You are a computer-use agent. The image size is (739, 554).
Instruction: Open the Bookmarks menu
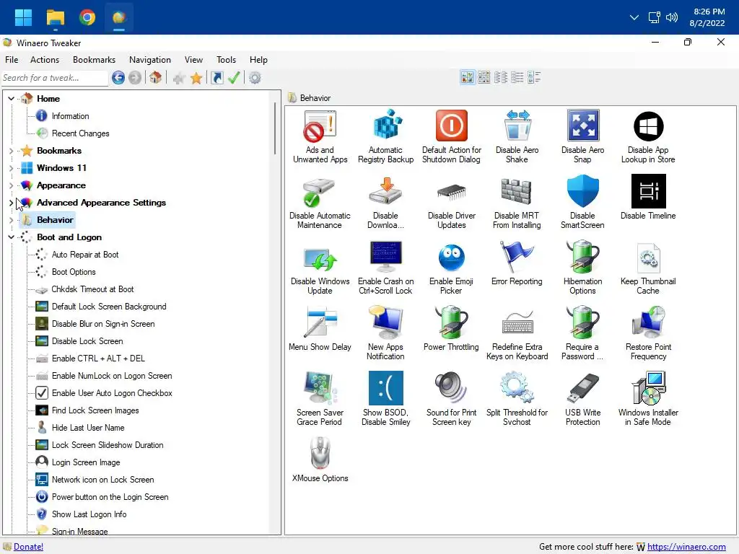click(x=95, y=60)
